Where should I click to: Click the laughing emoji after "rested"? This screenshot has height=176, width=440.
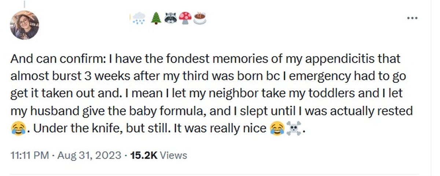click(x=18, y=129)
